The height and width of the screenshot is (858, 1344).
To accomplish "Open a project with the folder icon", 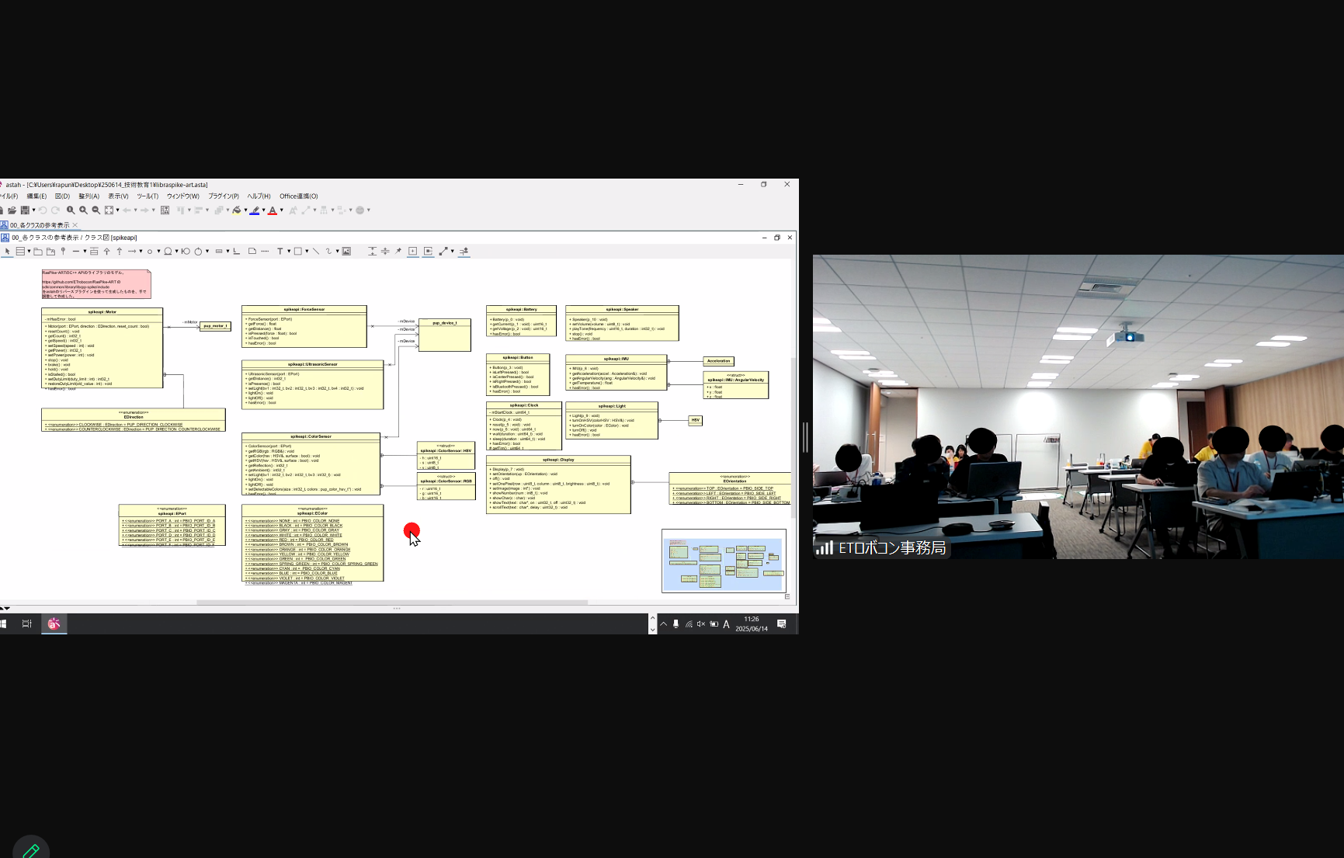I will pyautogui.click(x=12, y=210).
